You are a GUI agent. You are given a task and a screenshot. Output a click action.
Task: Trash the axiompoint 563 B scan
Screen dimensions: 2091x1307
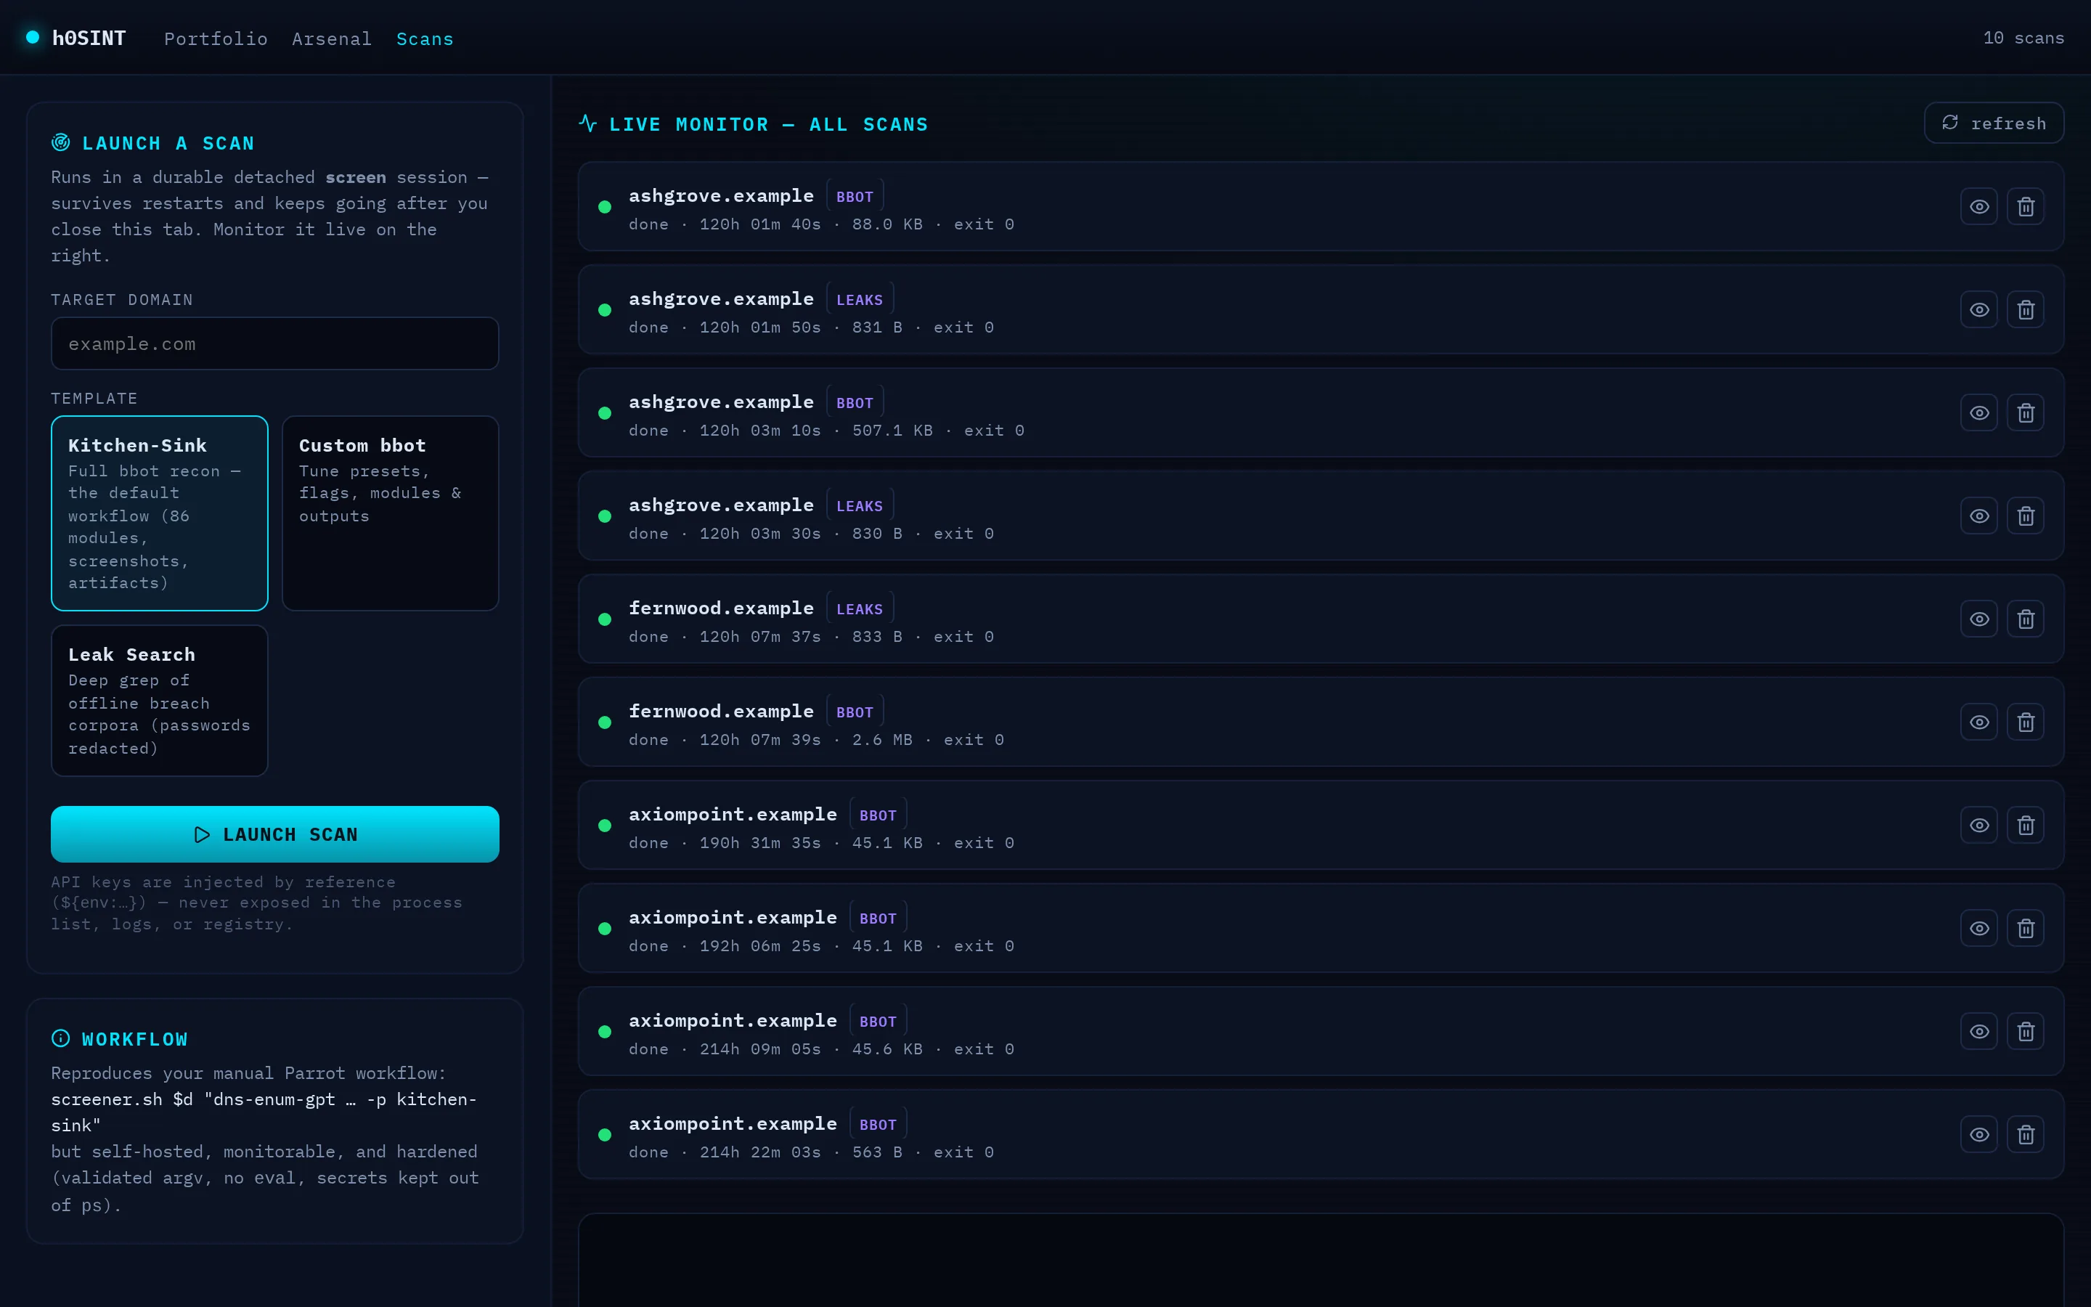point(2026,1134)
